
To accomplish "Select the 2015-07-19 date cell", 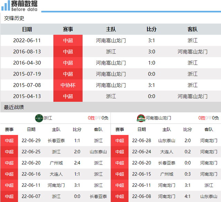I will (27, 74).
